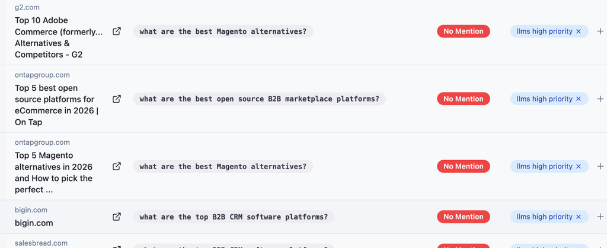Remove llms high priority tag on G2 row
This screenshot has width=607, height=248.
[579, 31]
